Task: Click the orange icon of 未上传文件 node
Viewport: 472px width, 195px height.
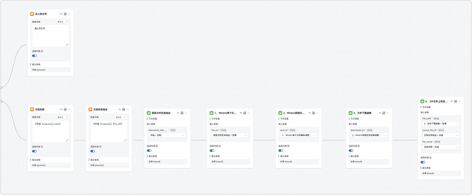Action: [32, 14]
